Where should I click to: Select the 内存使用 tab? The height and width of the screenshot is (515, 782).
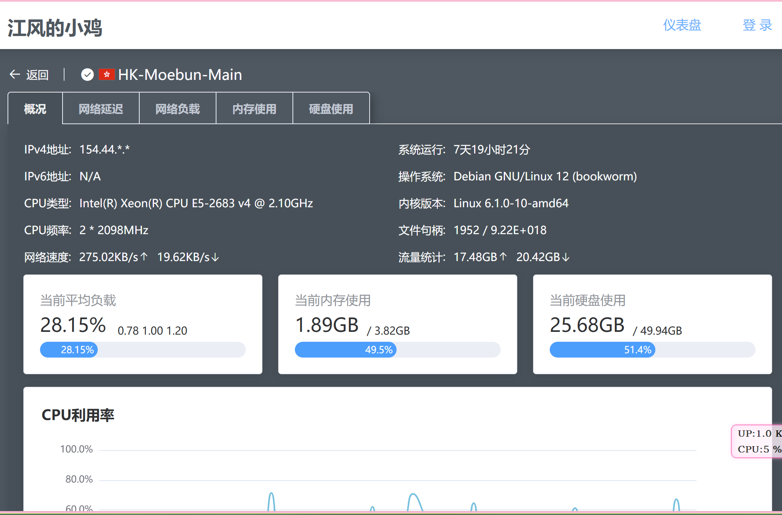(254, 109)
